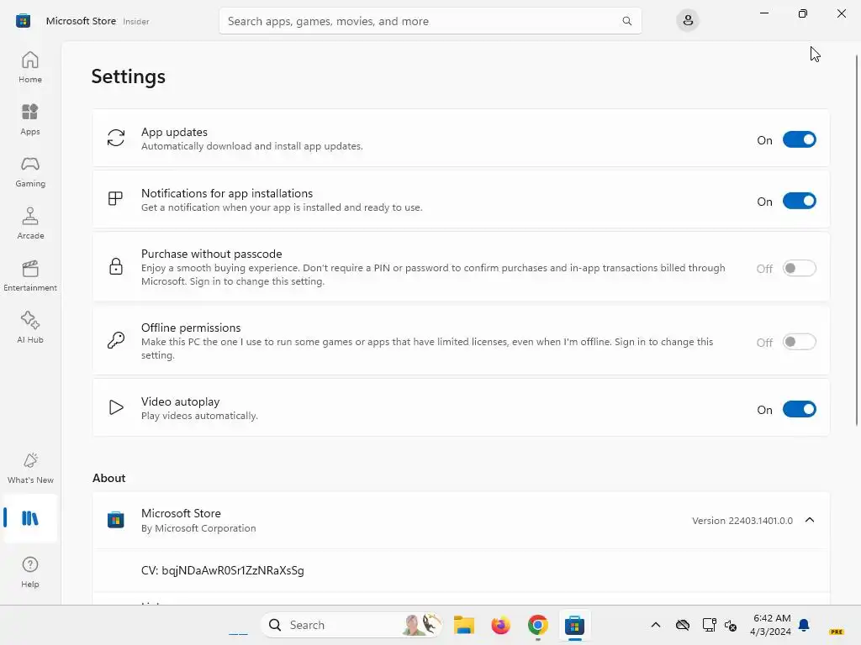The width and height of the screenshot is (861, 645).
Task: Open the AI Hub section
Action: click(x=30, y=328)
